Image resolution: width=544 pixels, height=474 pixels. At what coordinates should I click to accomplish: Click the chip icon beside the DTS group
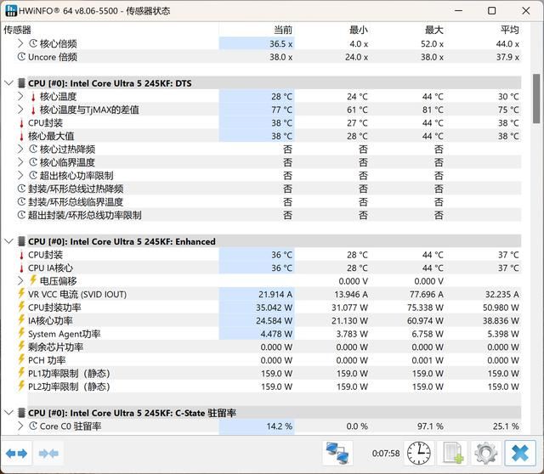[21, 83]
